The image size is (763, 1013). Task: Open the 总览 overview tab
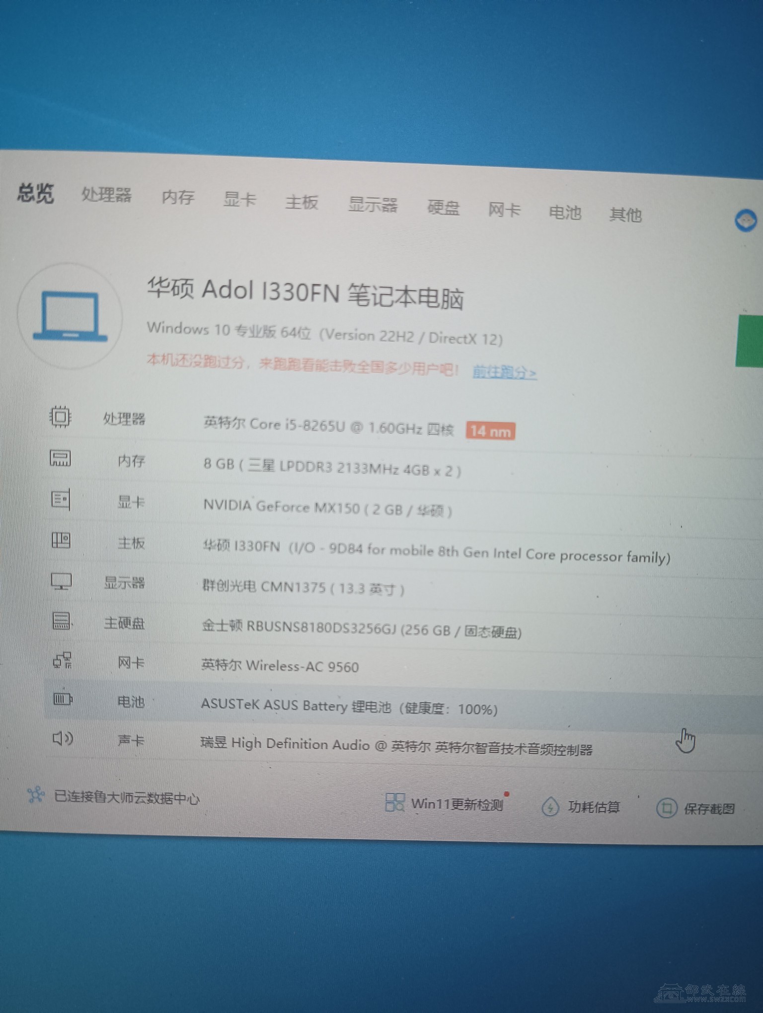coord(35,193)
